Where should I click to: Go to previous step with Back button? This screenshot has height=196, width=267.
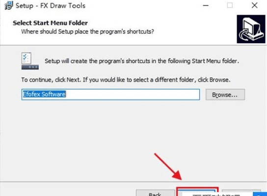[155, 193]
